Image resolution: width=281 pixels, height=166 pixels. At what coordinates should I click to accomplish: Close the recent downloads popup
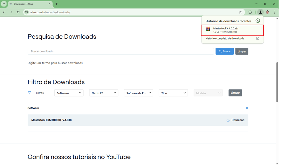[258, 21]
